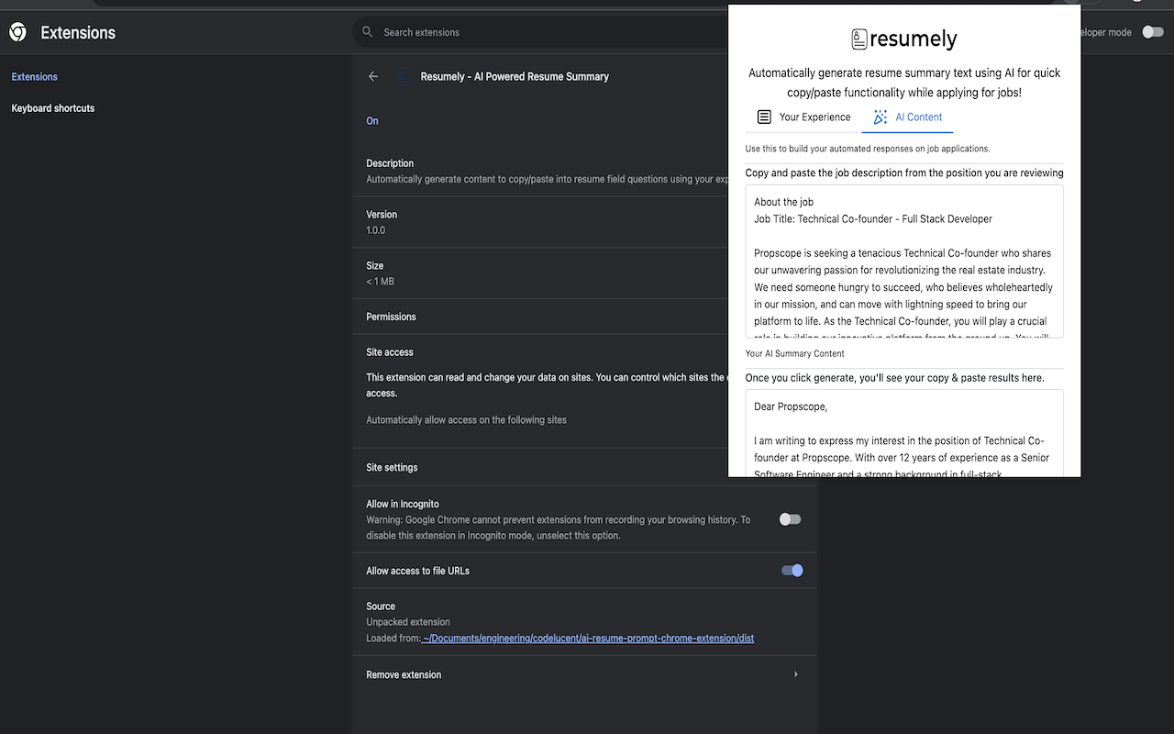Click the Resumely extension icon in the header
The height and width of the screenshot is (734, 1174).
pos(404,76)
